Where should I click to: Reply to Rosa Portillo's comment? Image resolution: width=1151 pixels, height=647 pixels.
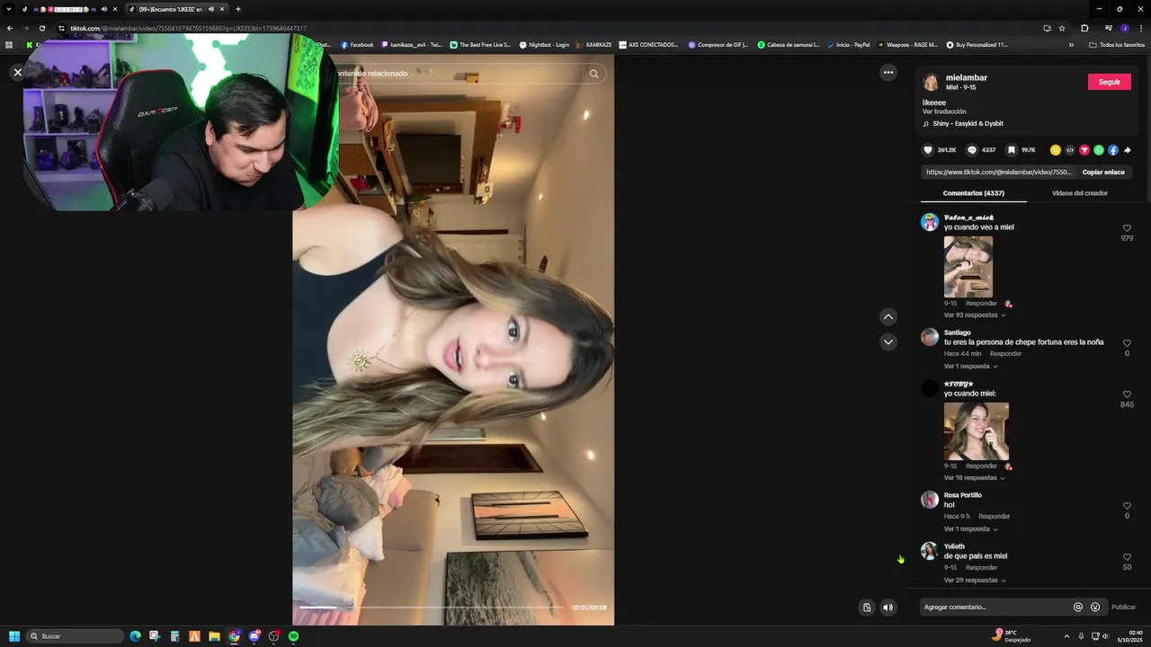point(994,517)
